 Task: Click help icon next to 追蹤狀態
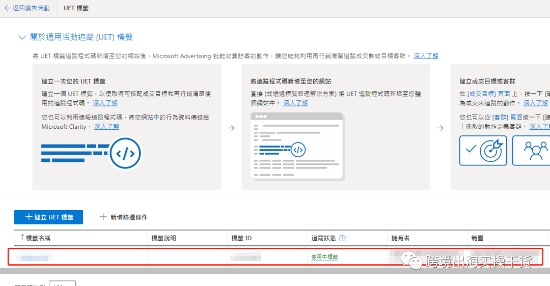pos(342,238)
